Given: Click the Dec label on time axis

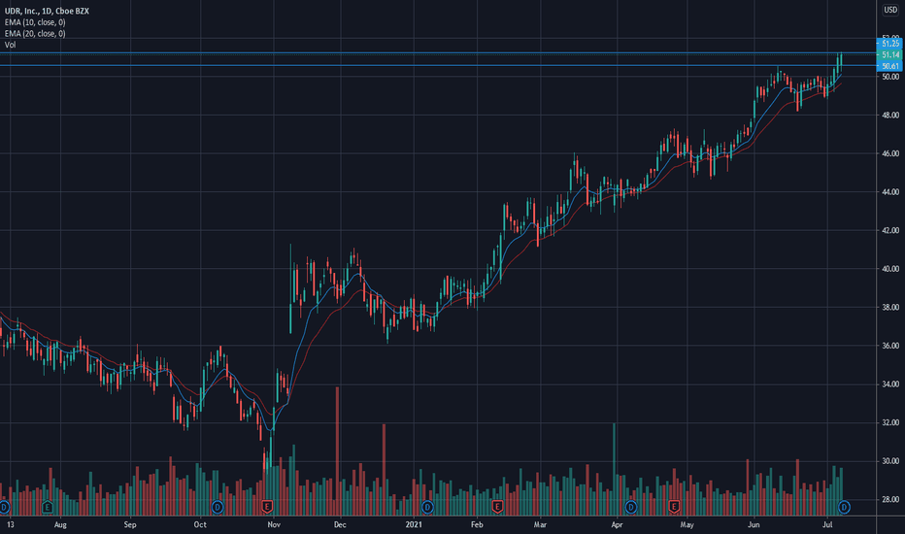Looking at the screenshot, I should 340,524.
